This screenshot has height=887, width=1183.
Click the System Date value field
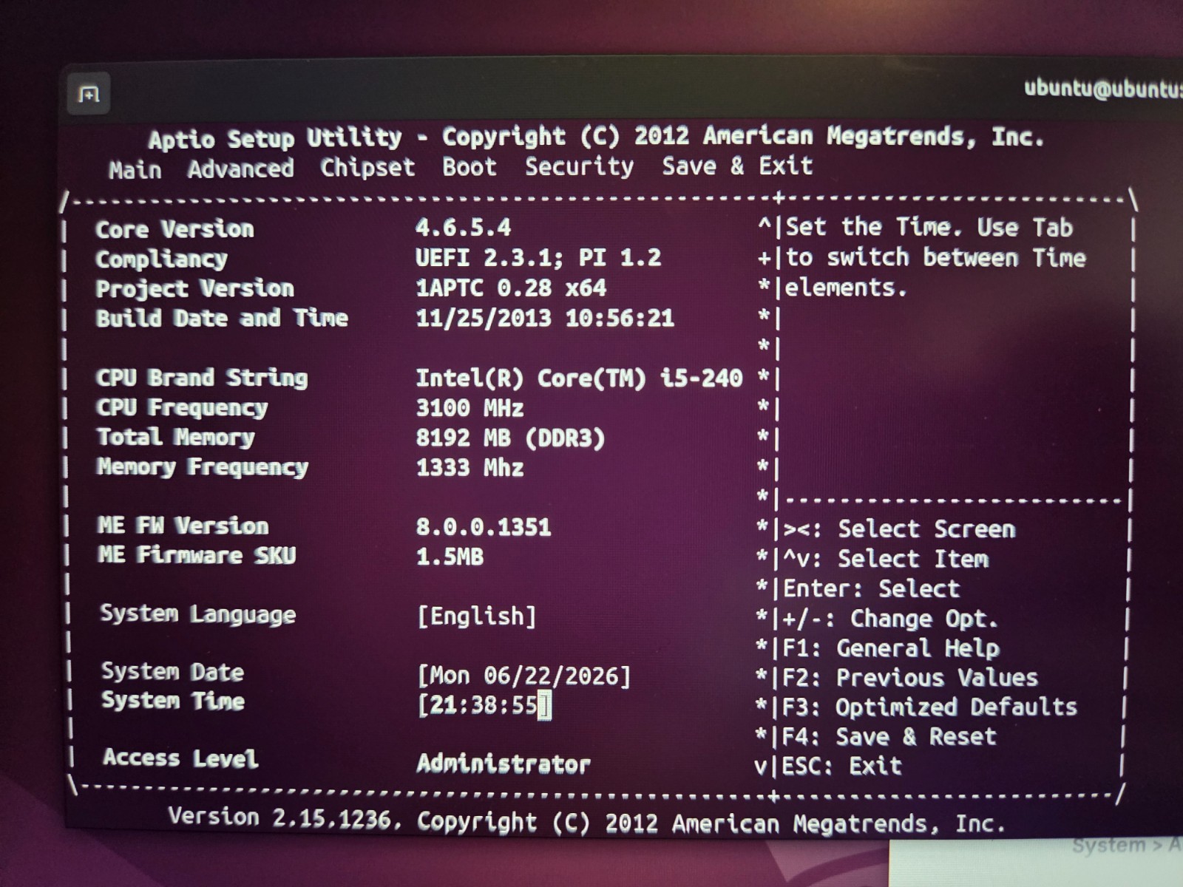click(523, 676)
